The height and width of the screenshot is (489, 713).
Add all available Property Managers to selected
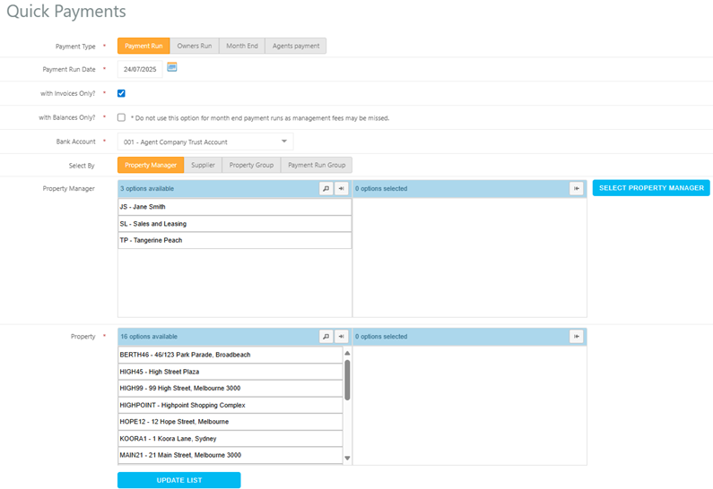tap(342, 188)
